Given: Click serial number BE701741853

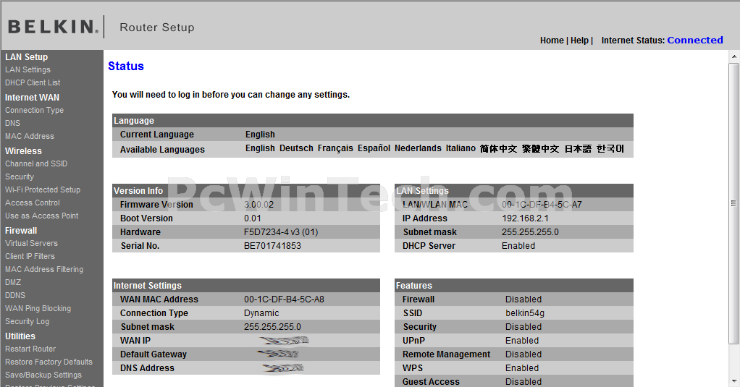Looking at the screenshot, I should [x=272, y=246].
